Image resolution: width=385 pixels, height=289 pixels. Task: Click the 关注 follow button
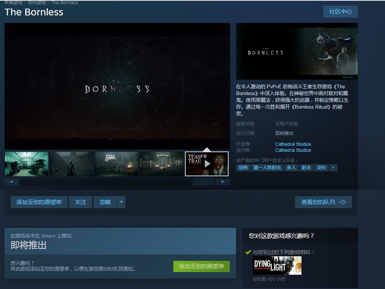[x=80, y=202]
